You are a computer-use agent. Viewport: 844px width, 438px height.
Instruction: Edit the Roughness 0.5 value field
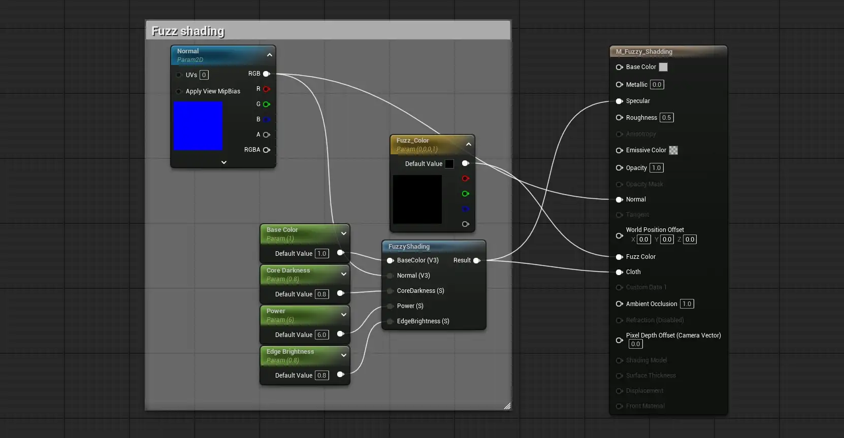tap(667, 118)
